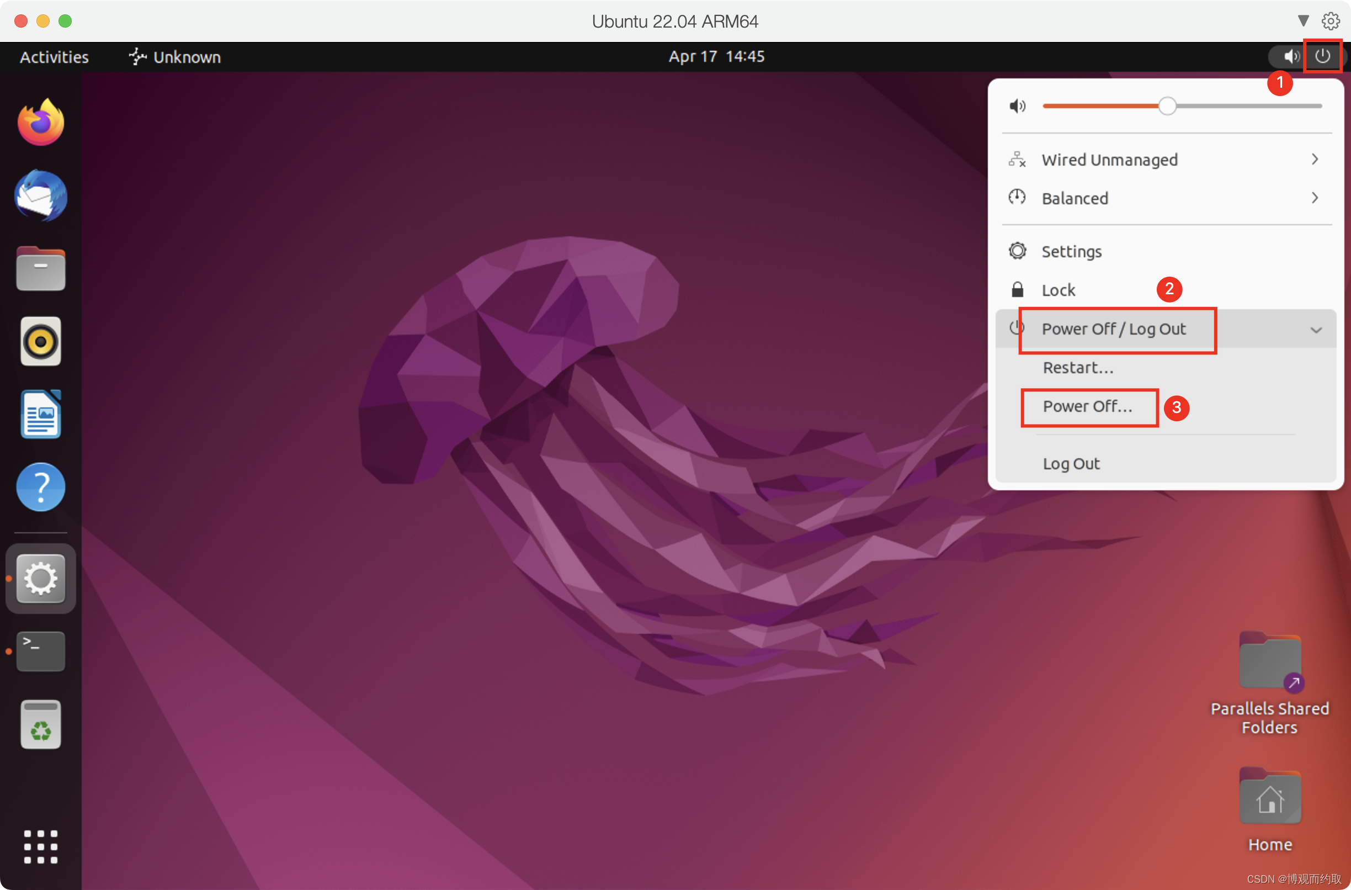Expand Wired Unmanaged submenu arrow

click(1315, 160)
